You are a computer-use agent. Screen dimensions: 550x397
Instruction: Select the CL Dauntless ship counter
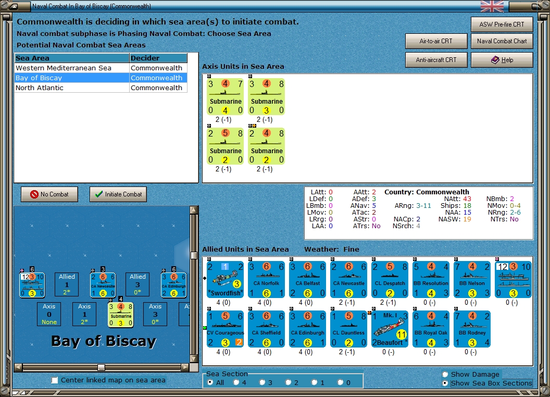[348, 329]
